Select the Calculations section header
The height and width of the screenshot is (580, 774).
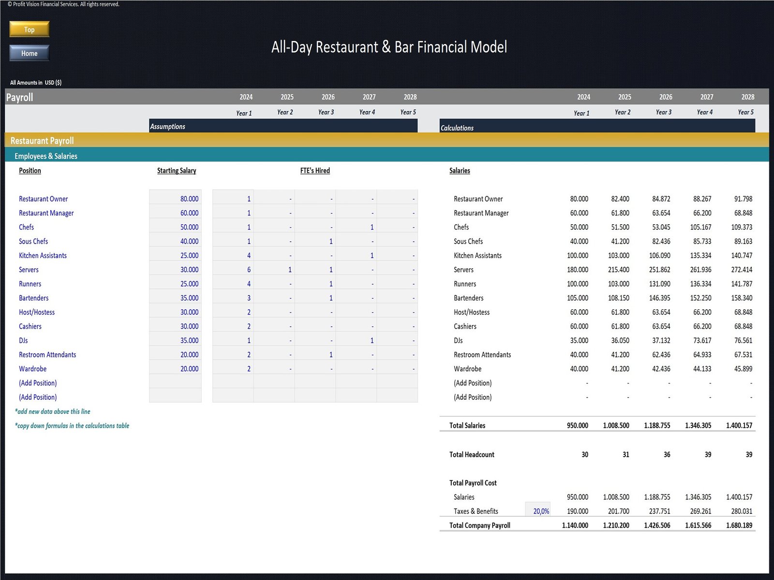pos(457,128)
